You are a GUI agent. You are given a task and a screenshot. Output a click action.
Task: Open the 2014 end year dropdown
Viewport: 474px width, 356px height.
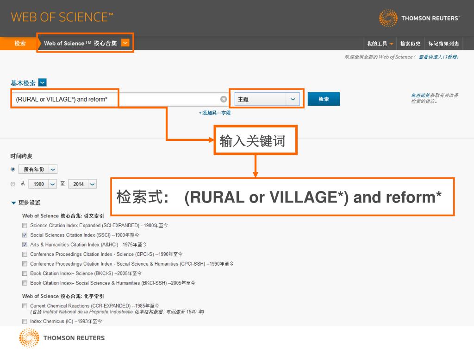click(x=82, y=184)
